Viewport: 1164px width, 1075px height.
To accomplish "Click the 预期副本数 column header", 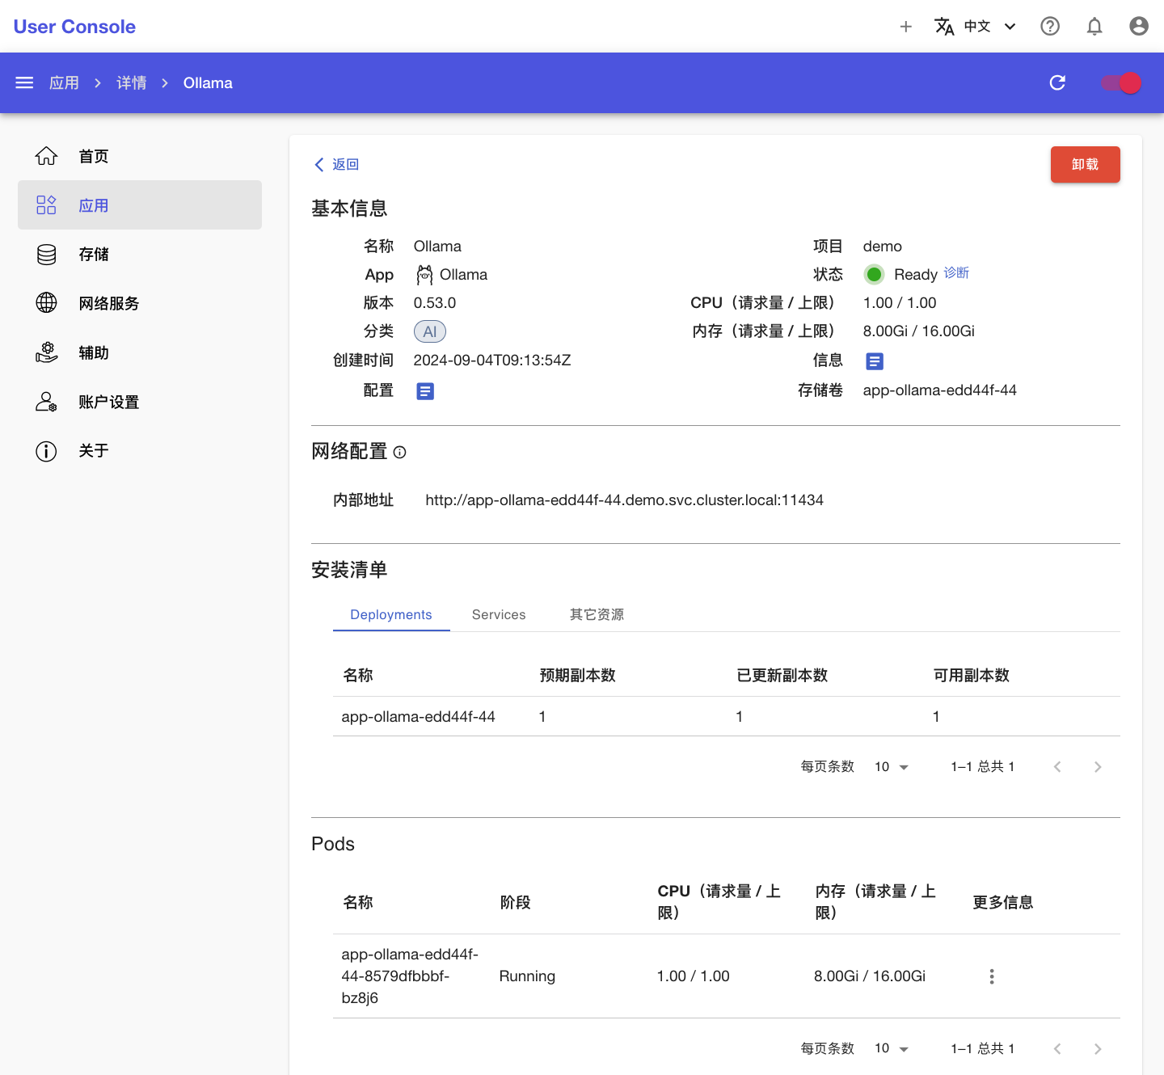I will click(x=577, y=676).
